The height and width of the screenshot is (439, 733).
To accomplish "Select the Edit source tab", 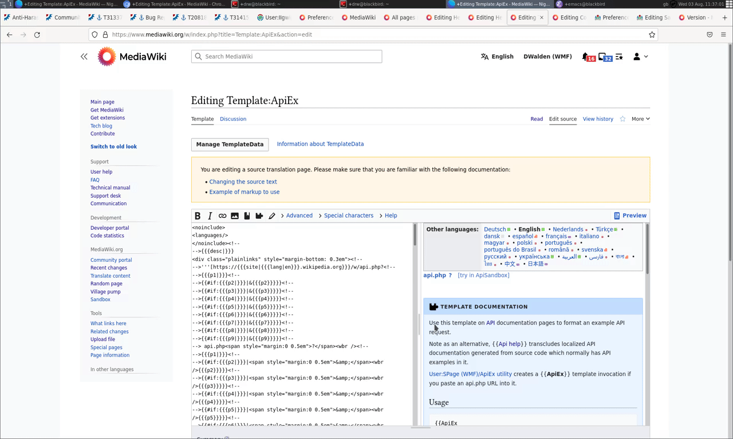I will (x=563, y=119).
